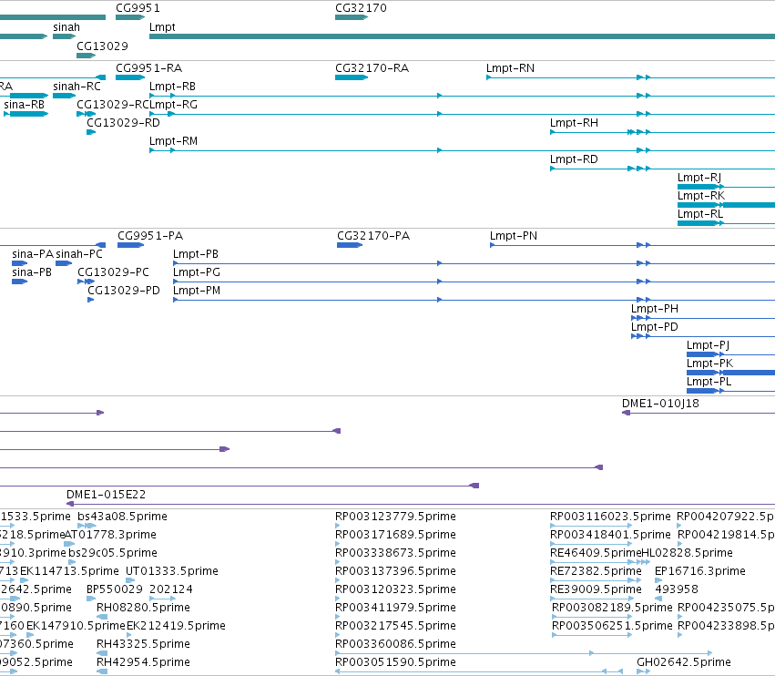The image size is (775, 676).
Task: Select the CG13029-RD transcript label
Action: click(123, 123)
